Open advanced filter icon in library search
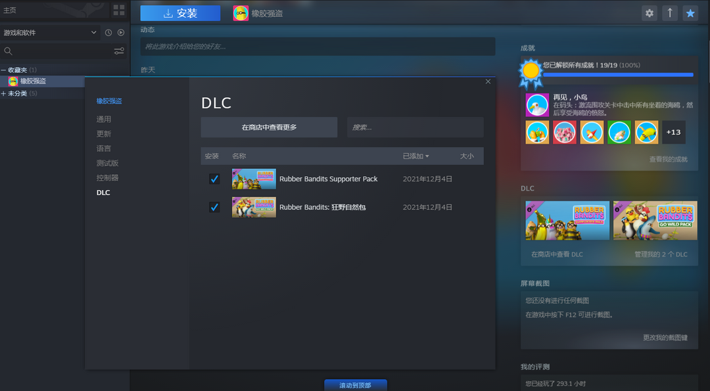Viewport: 710px width, 391px height. 119,51
